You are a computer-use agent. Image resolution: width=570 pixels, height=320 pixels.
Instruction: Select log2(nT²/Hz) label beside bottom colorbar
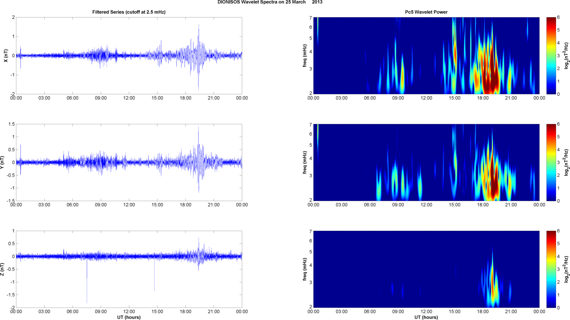click(x=567, y=269)
